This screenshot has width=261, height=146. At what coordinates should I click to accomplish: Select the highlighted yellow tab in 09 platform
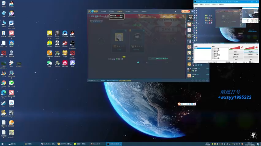pos(120,11)
